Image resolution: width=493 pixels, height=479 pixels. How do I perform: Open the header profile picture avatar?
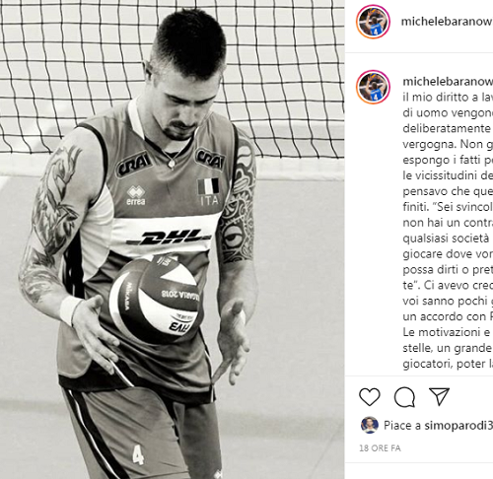(x=373, y=22)
